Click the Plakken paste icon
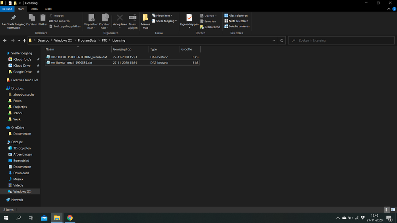 click(x=43, y=18)
